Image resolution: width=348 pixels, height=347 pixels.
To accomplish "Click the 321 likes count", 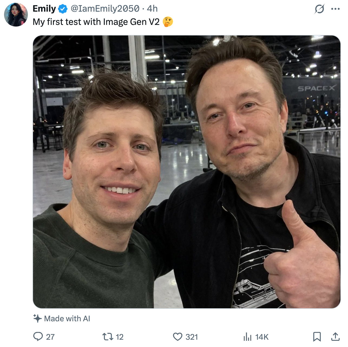I will click(x=192, y=337).
